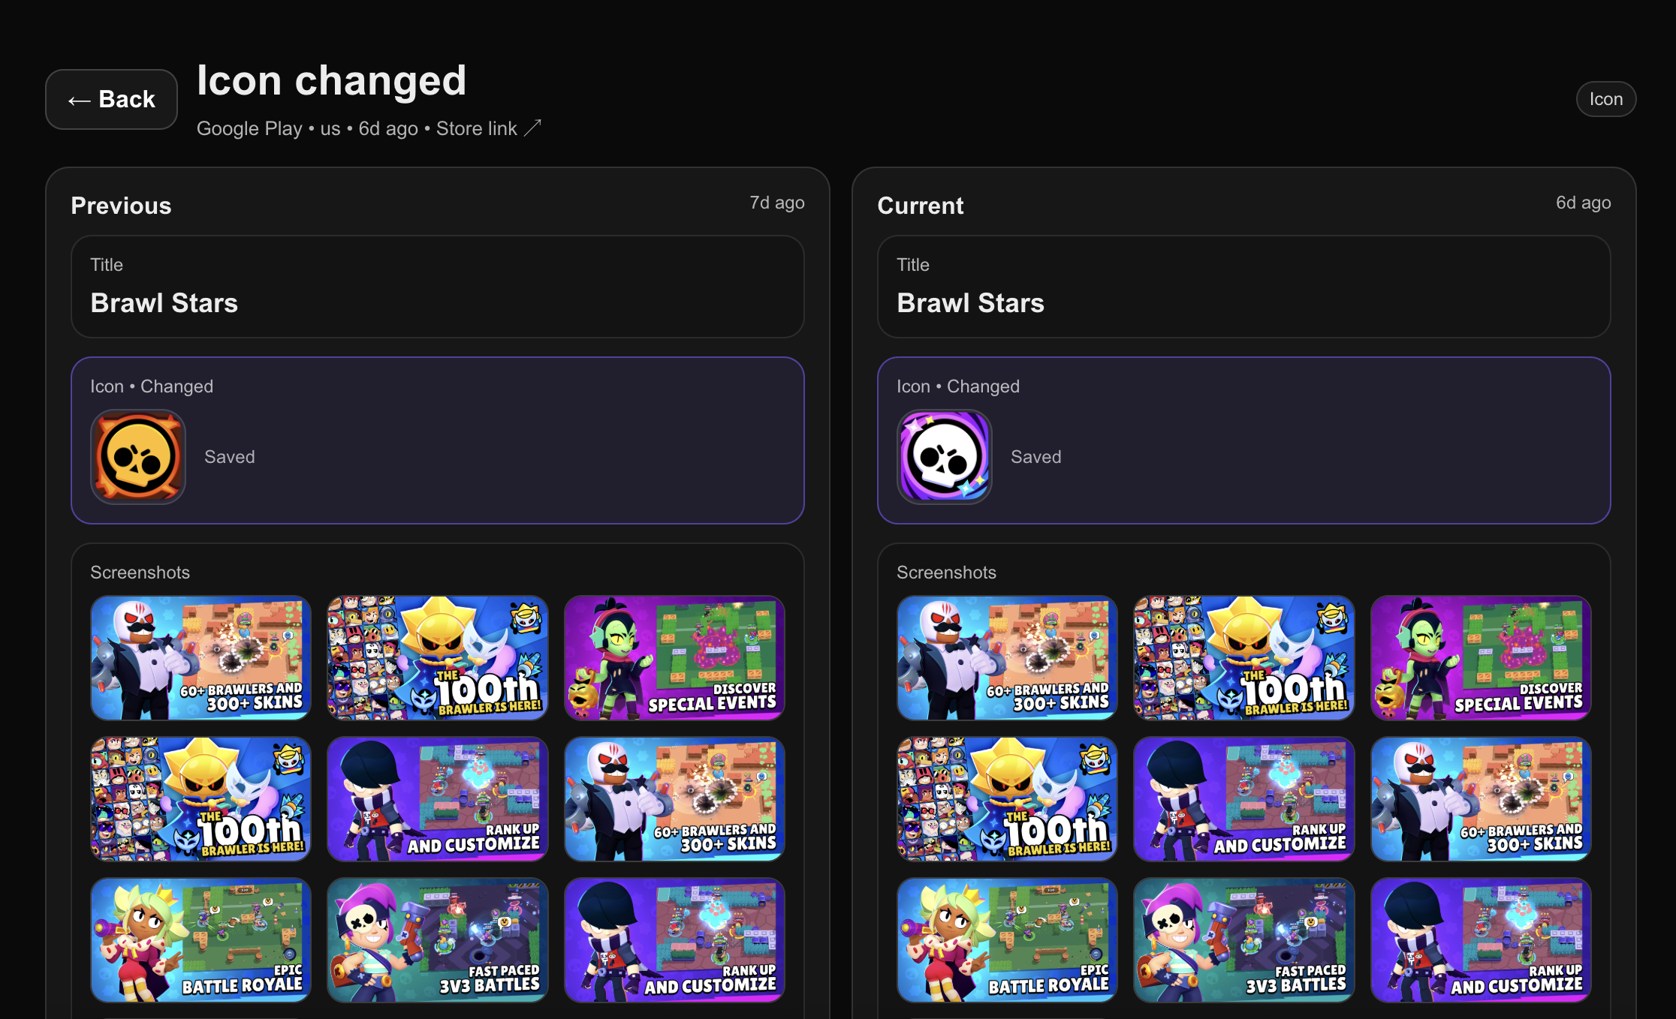This screenshot has height=1019, width=1676.
Task: Open Previous 'Discover Special Events' screenshot
Action: pos(674,658)
